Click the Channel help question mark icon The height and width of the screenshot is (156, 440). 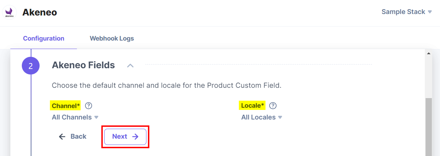pyautogui.click(x=88, y=106)
